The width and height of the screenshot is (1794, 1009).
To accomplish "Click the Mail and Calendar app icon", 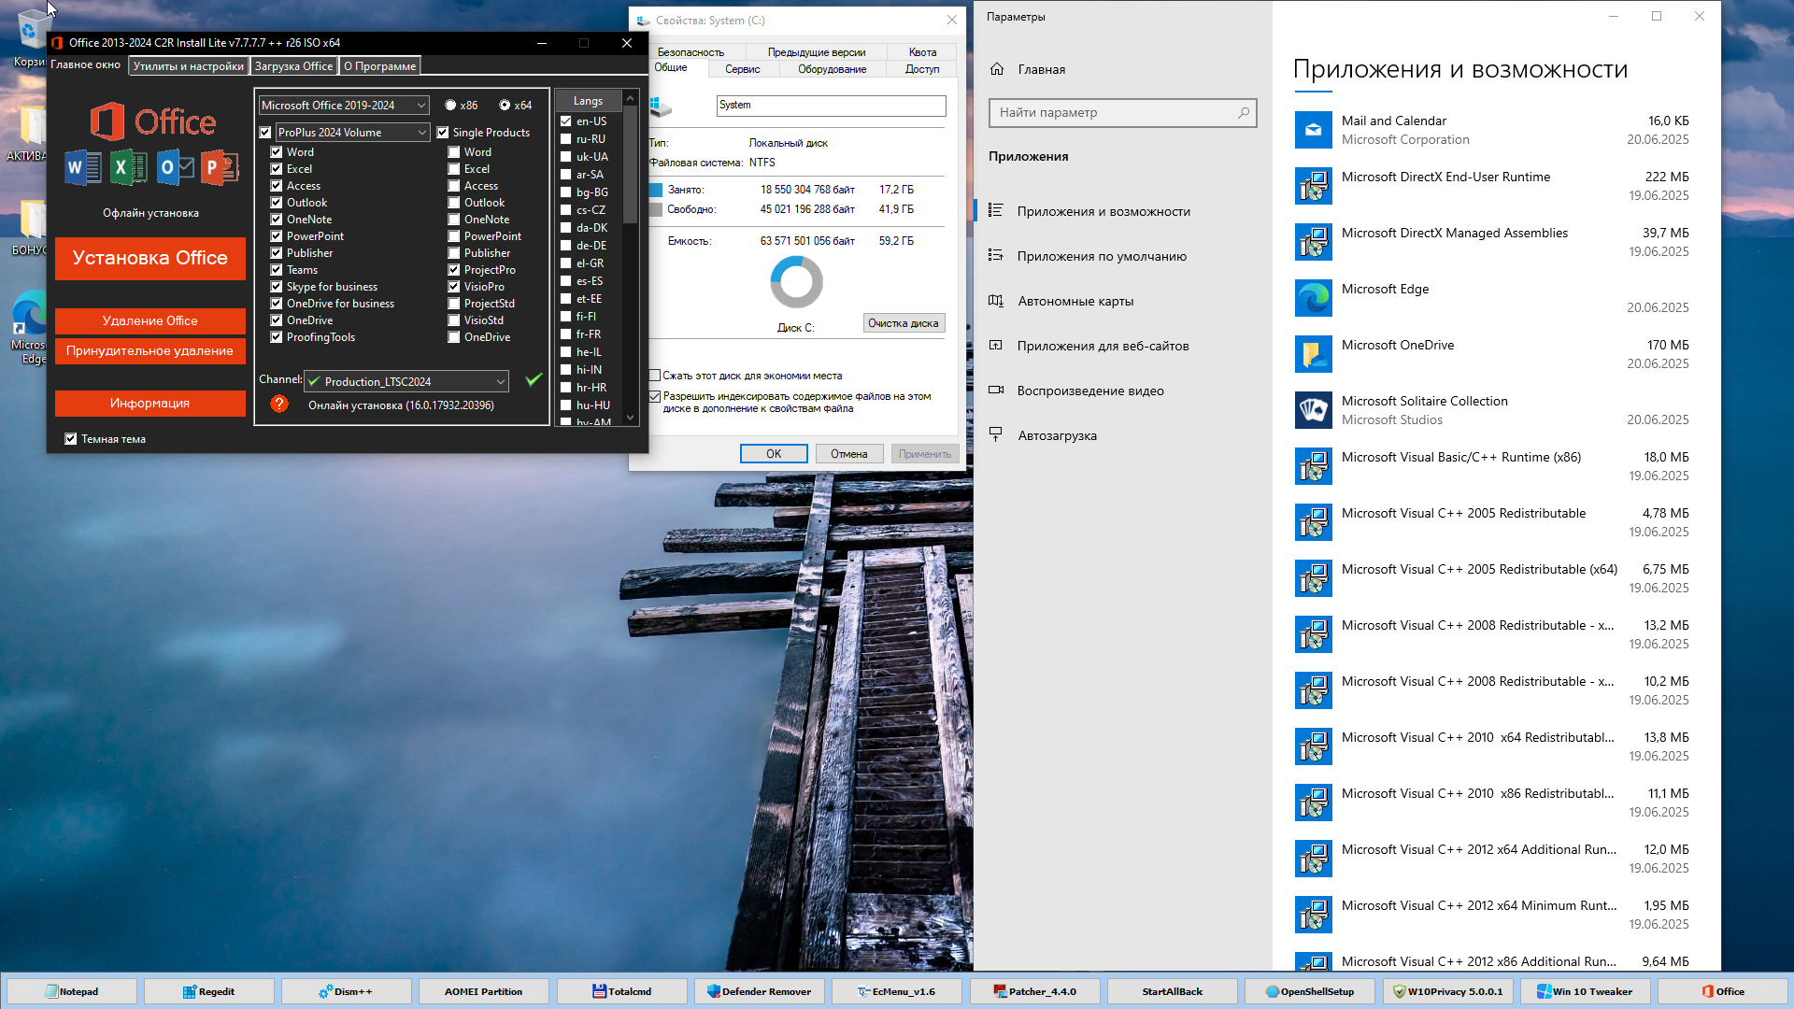I will 1314,130.
